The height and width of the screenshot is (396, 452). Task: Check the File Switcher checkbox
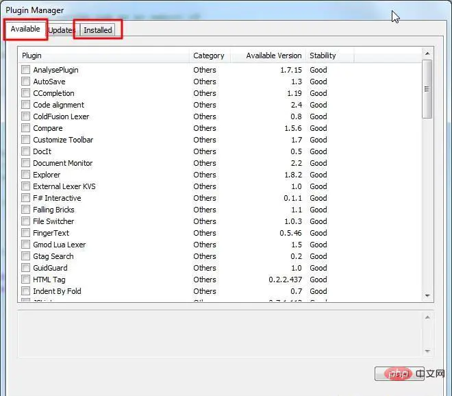[x=25, y=221]
